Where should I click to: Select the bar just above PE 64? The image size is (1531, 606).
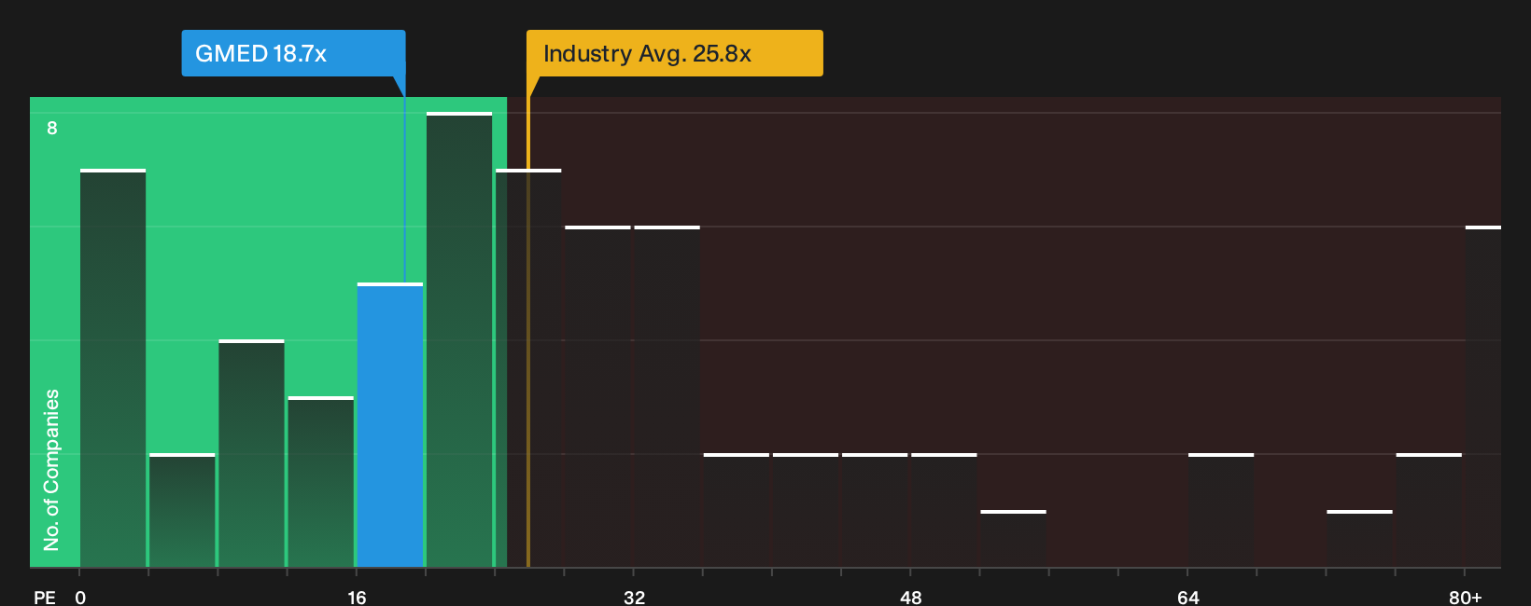point(1221,510)
